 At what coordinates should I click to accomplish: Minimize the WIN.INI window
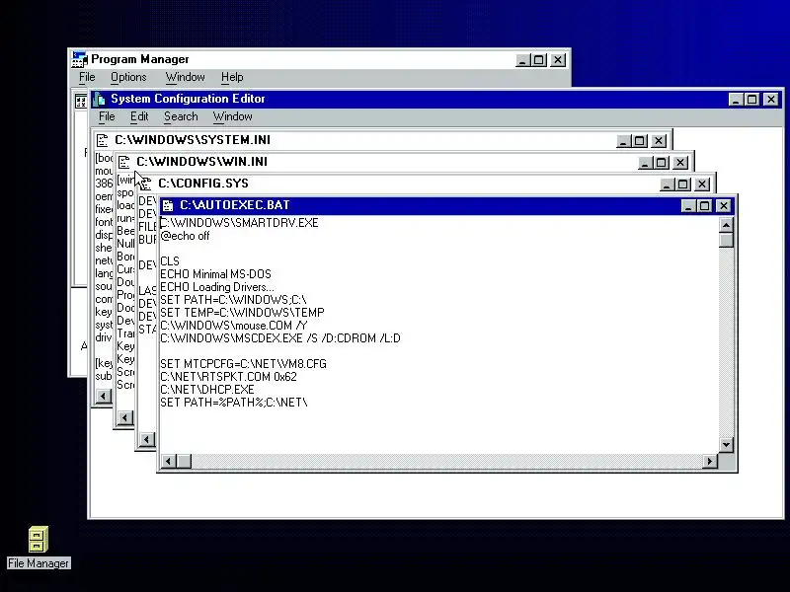pyautogui.click(x=645, y=163)
